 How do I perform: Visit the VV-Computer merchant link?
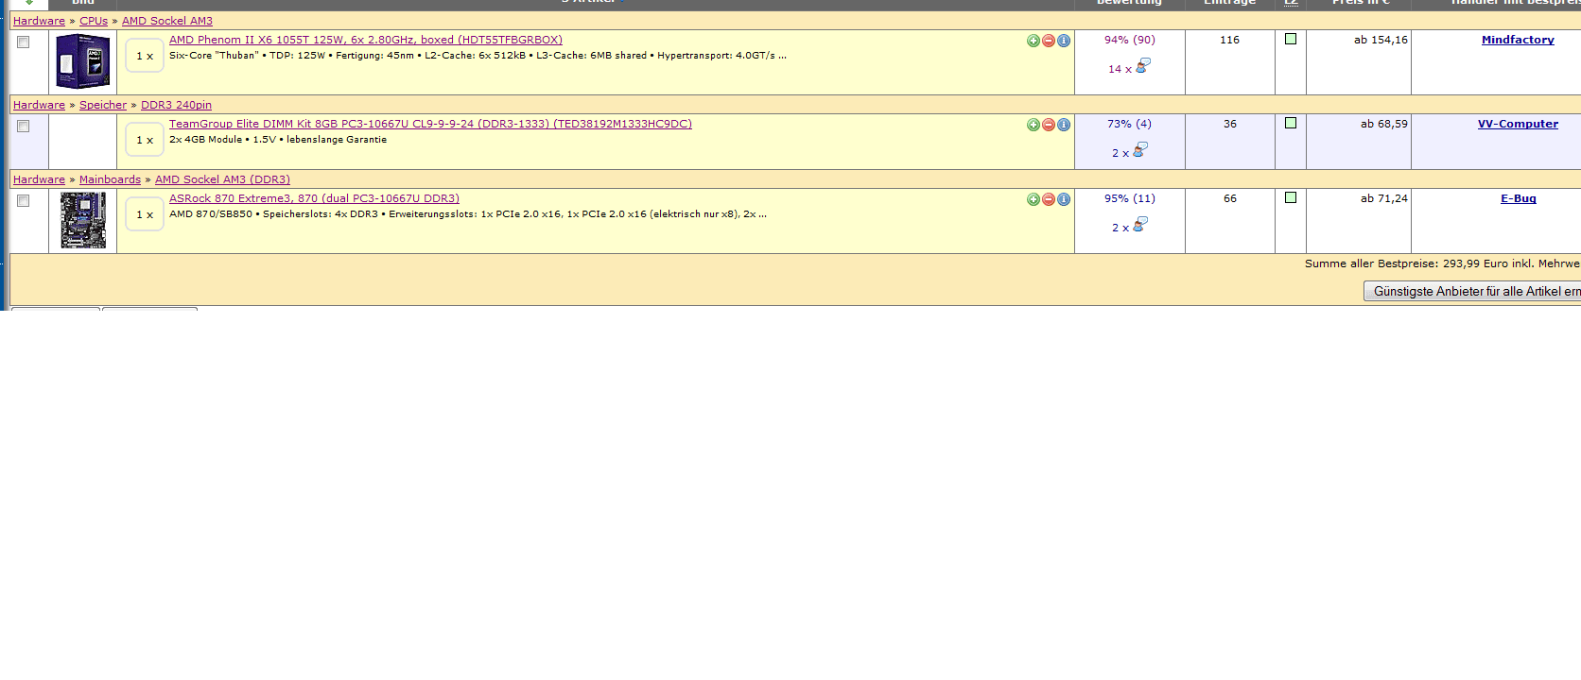1518,124
